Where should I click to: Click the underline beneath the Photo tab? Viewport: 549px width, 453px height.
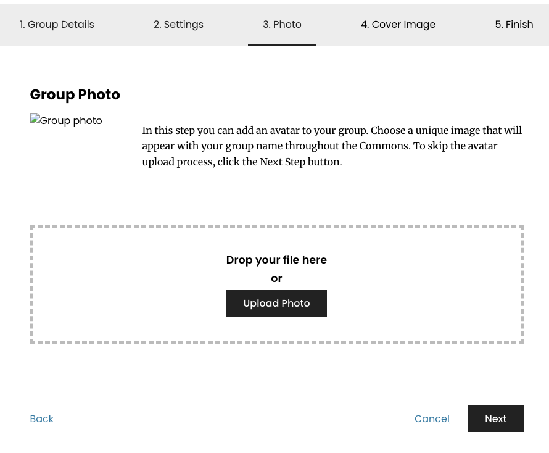[x=282, y=45]
